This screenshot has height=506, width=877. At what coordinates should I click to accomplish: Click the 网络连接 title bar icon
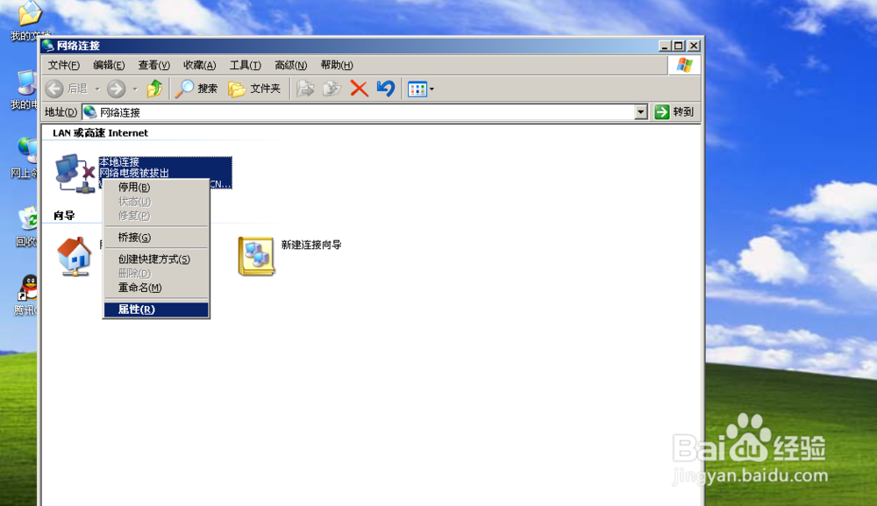48,46
